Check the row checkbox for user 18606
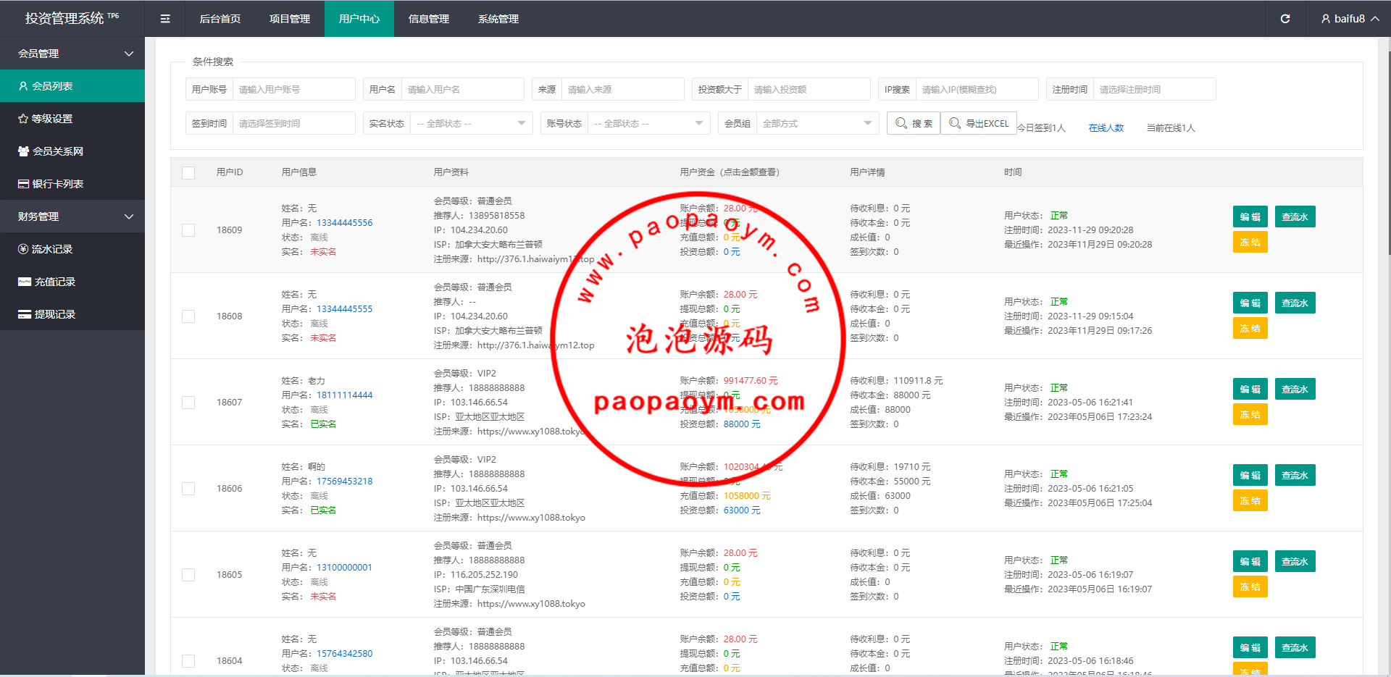 pos(188,489)
